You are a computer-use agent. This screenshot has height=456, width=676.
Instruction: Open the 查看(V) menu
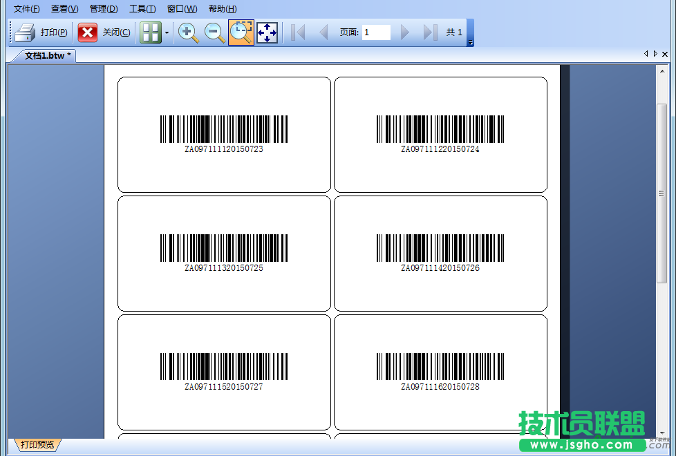[x=64, y=9]
